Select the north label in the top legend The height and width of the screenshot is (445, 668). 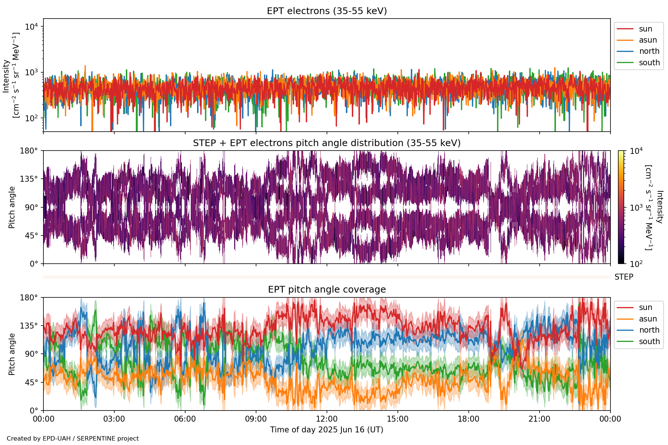649,51
